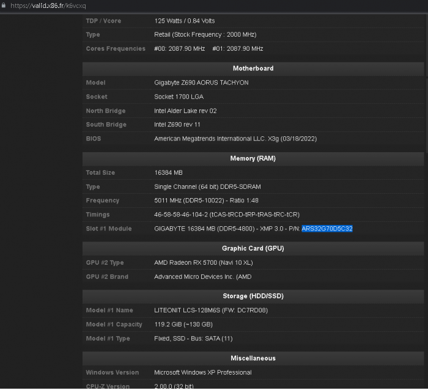Click AMD Radeon RX 5700 GPU text
This screenshot has height=390, width=428.
[203, 262]
